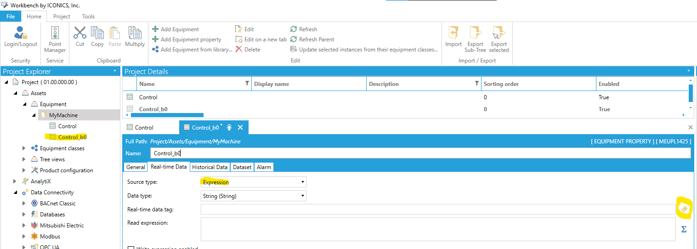Click the Real-time data tag field
The height and width of the screenshot is (249, 697).
tap(438, 209)
